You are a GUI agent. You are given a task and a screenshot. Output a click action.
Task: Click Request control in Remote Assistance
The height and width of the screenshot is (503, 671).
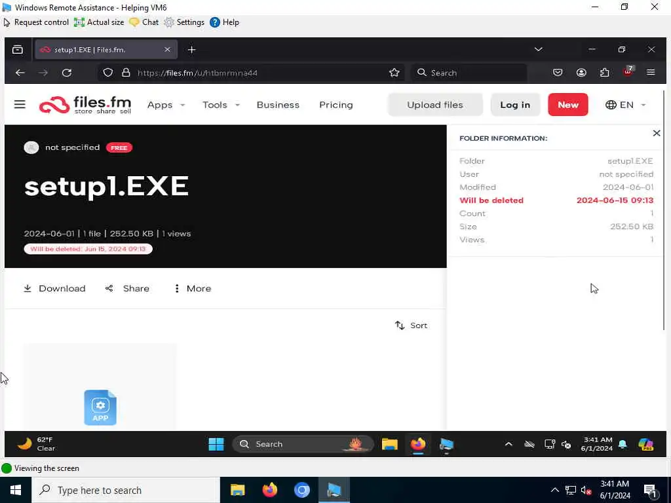(36, 22)
